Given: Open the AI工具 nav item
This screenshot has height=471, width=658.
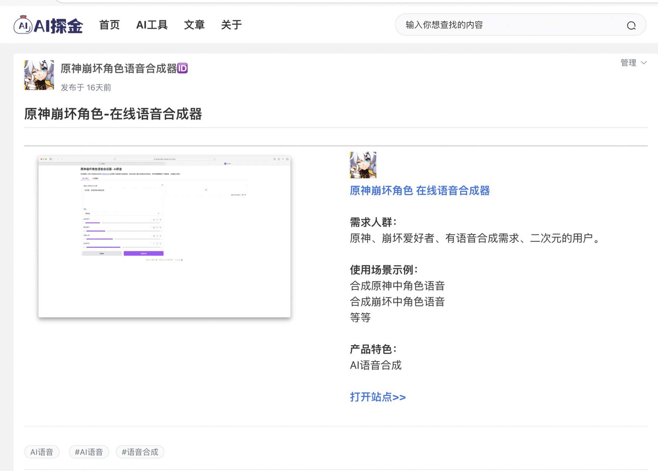Looking at the screenshot, I should coord(152,25).
